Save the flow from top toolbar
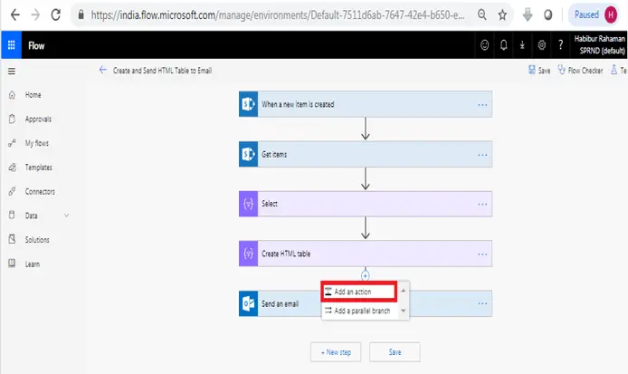The height and width of the screenshot is (374, 628). coord(539,70)
